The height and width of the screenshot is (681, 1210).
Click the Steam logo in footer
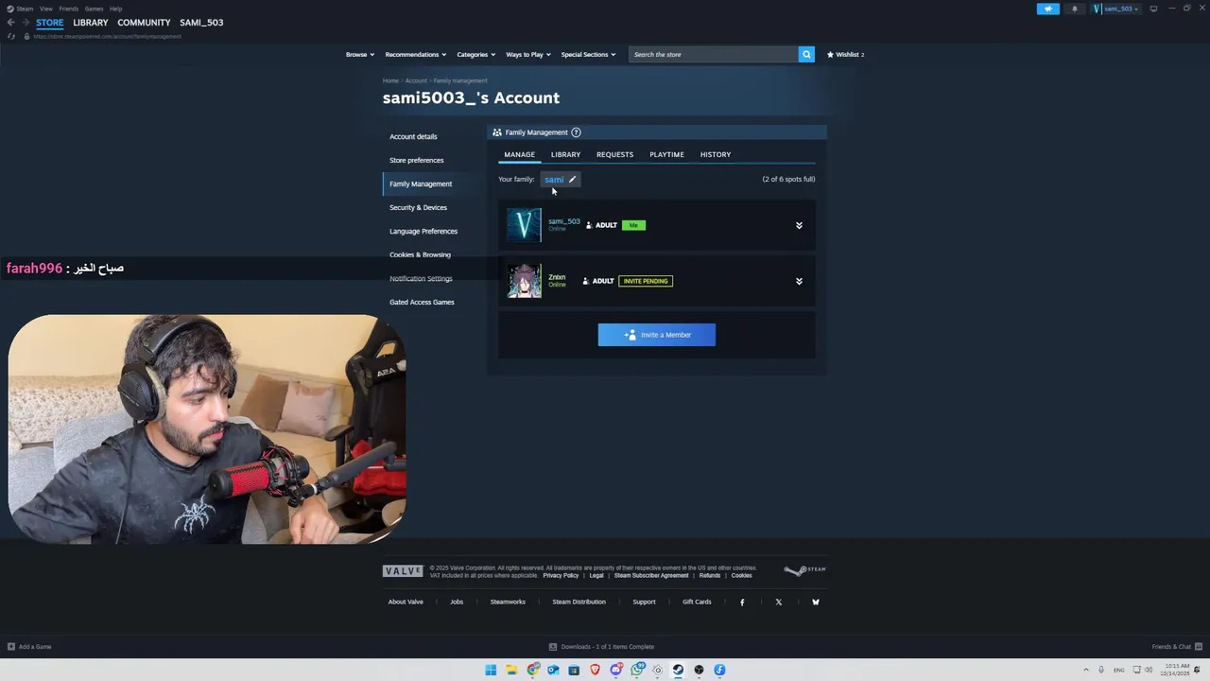[804, 569]
